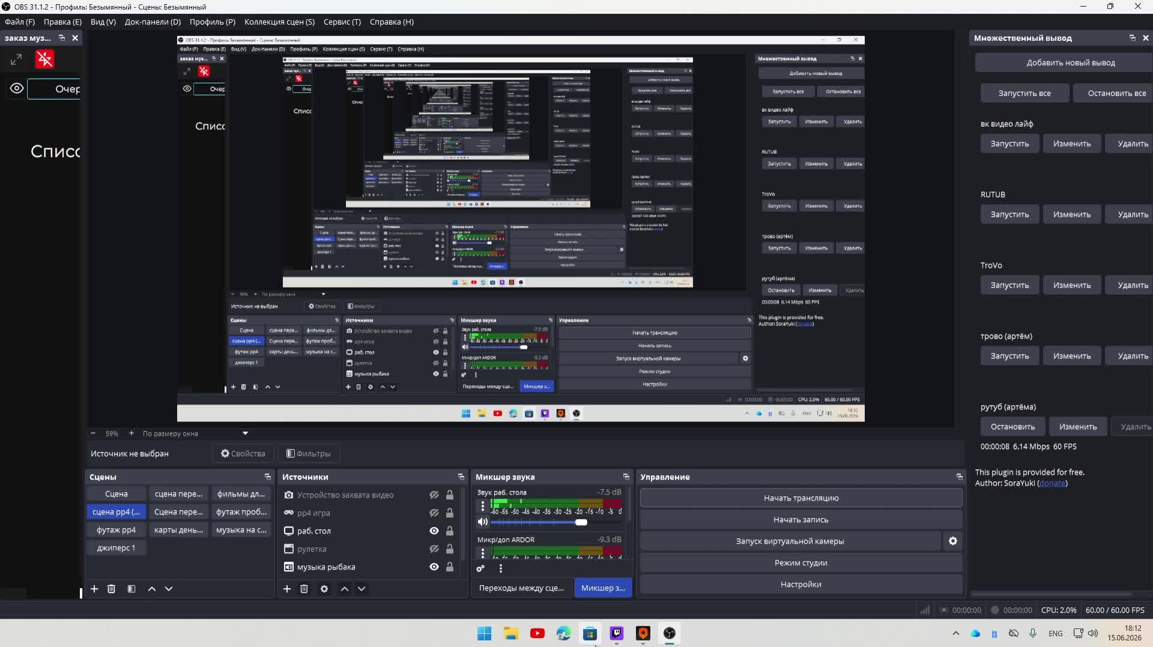Screen dimensions: 1153x647
Task: Move scene down in Сцены panel
Action: [169, 589]
